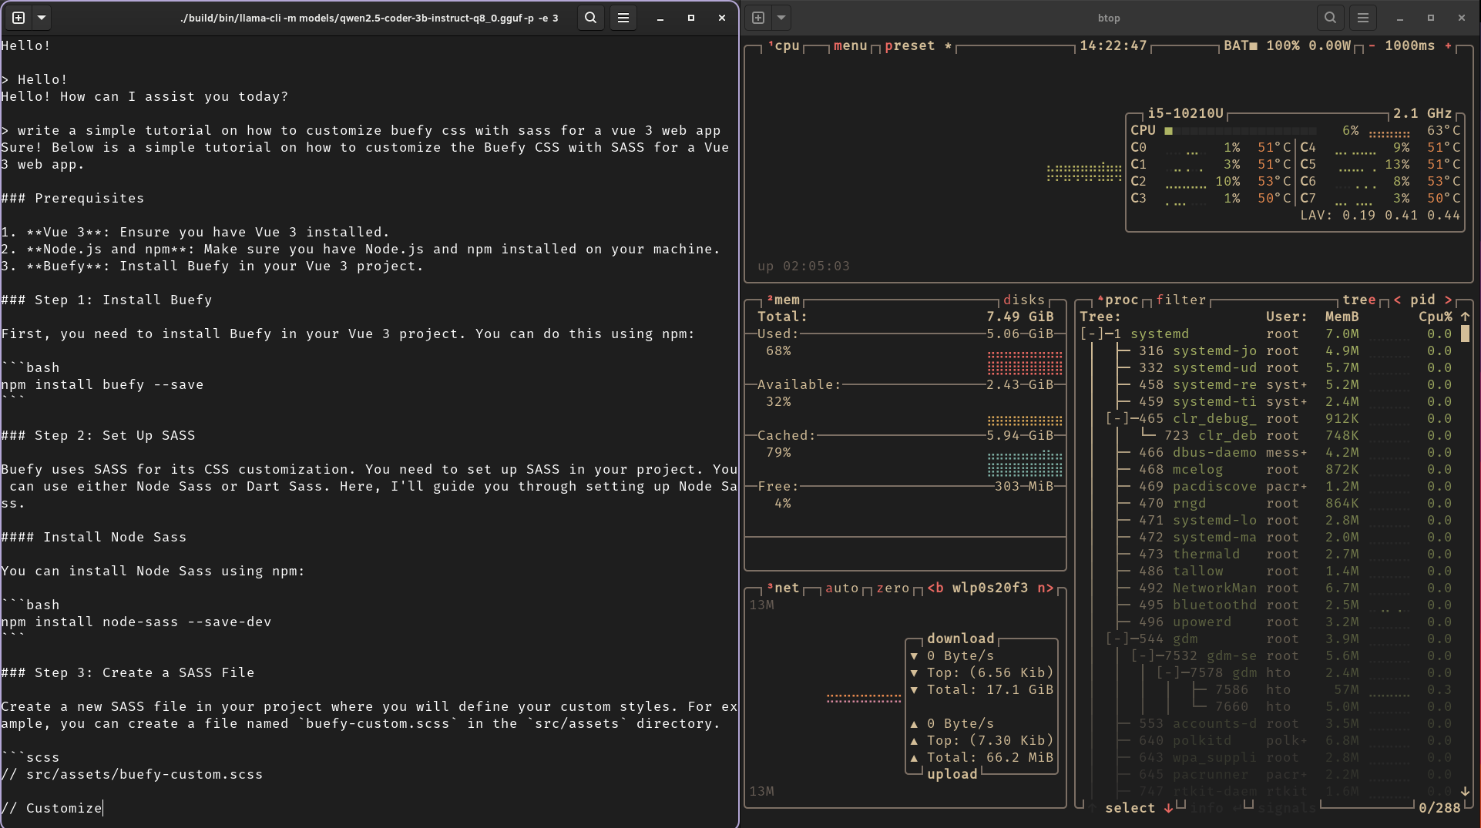This screenshot has height=828, width=1481.
Task: Open hamburger menu in llama-cli terminal
Action: 623,17
